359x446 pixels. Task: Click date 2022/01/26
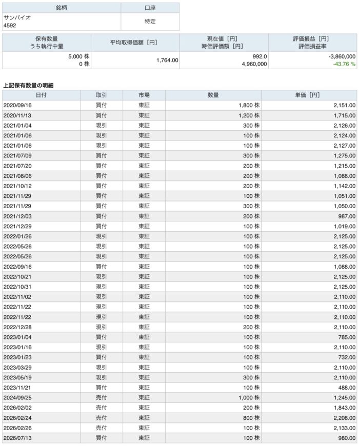click(17, 236)
